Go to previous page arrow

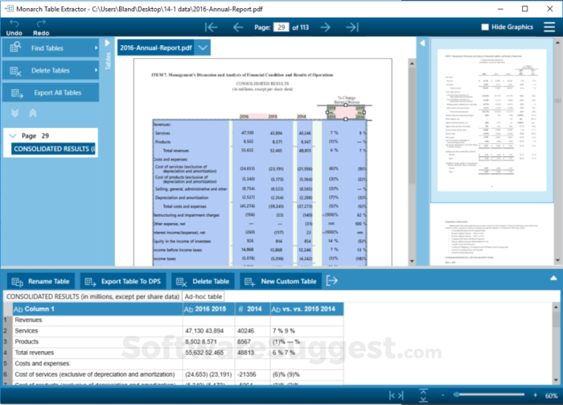238,27
